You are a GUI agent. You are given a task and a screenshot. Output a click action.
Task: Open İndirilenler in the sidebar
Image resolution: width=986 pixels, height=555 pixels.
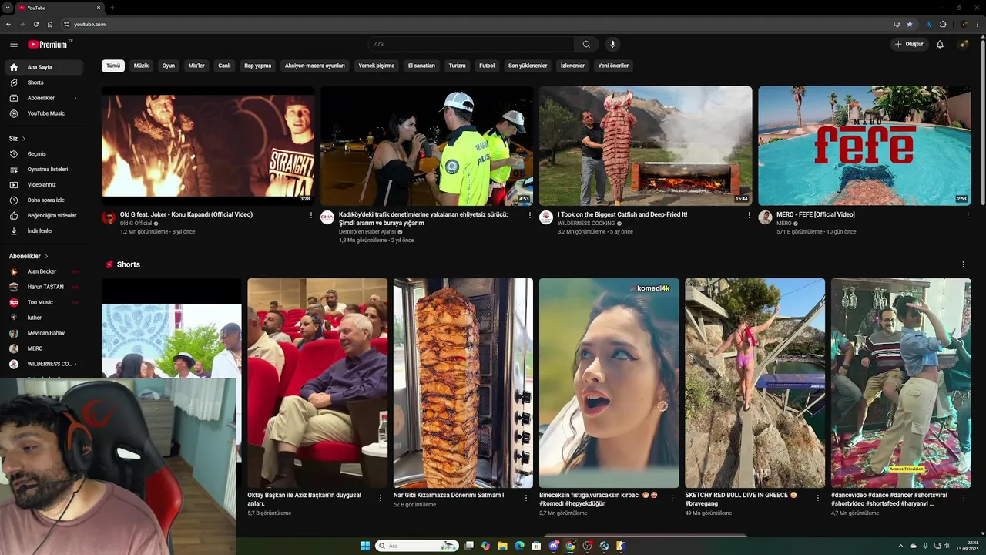point(45,230)
